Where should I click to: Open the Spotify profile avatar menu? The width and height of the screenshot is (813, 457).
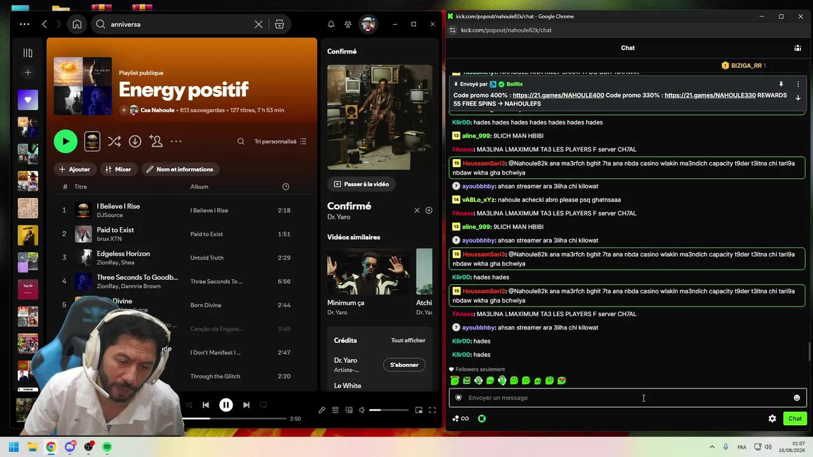click(x=368, y=24)
